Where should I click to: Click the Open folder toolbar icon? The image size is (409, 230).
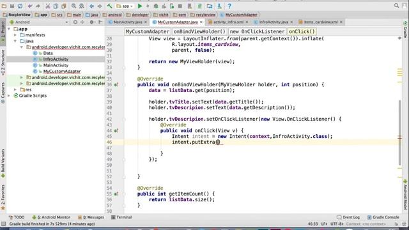(x=4, y=6)
